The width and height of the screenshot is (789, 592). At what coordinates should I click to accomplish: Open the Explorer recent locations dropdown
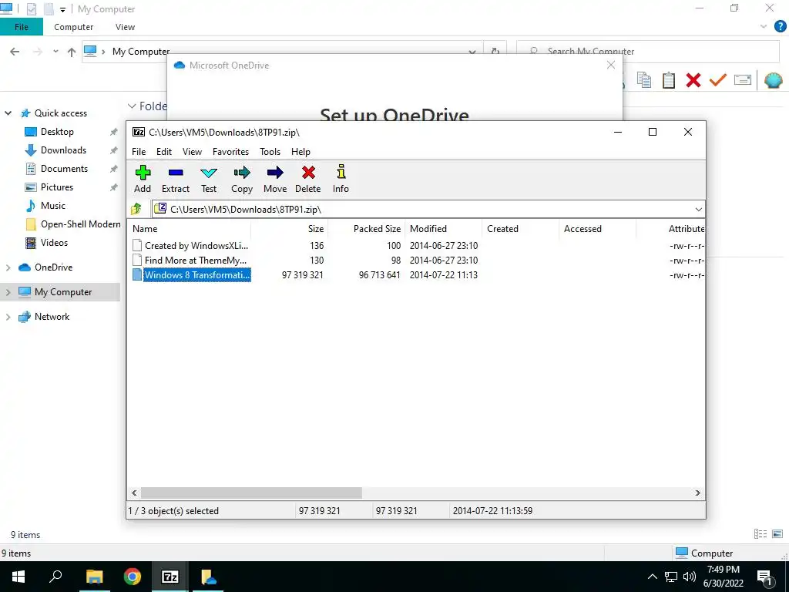pyautogui.click(x=55, y=52)
